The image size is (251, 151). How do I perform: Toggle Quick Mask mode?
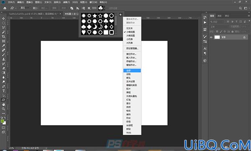[3, 128]
